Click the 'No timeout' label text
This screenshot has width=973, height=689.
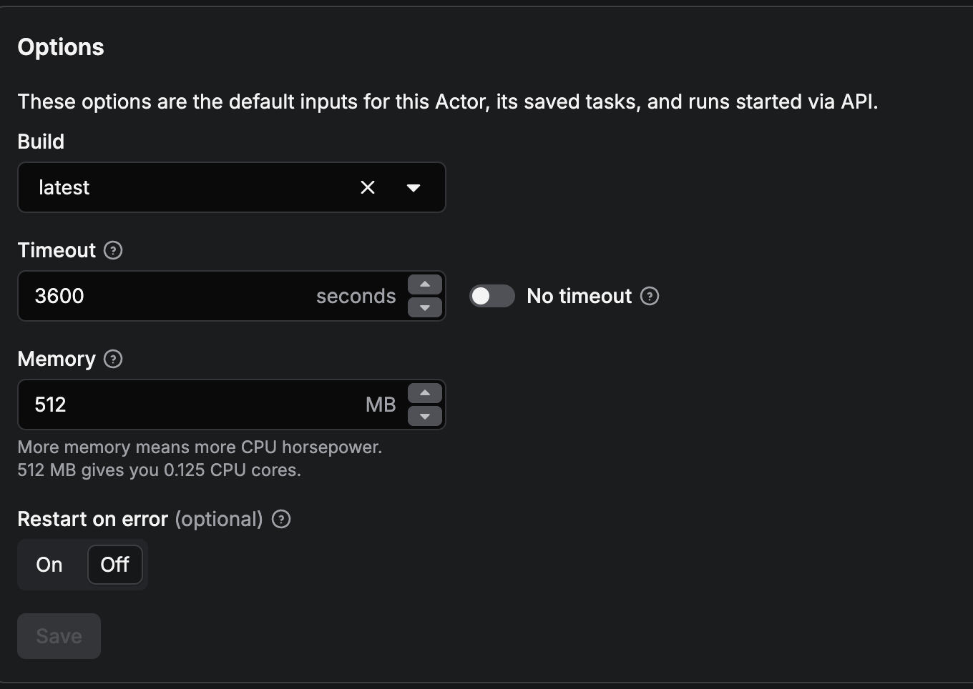coord(579,296)
